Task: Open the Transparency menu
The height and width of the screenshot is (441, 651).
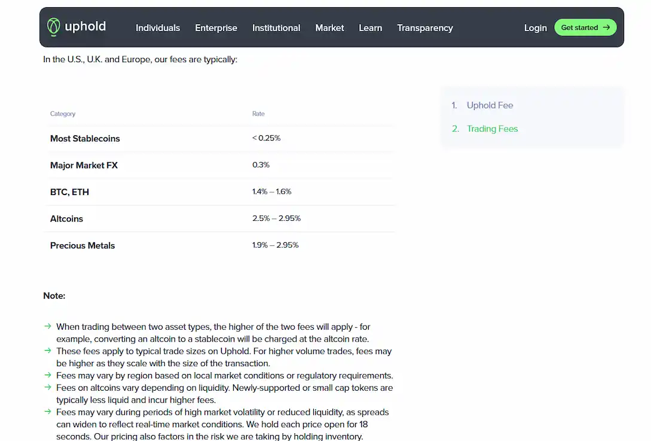Action: click(x=424, y=28)
